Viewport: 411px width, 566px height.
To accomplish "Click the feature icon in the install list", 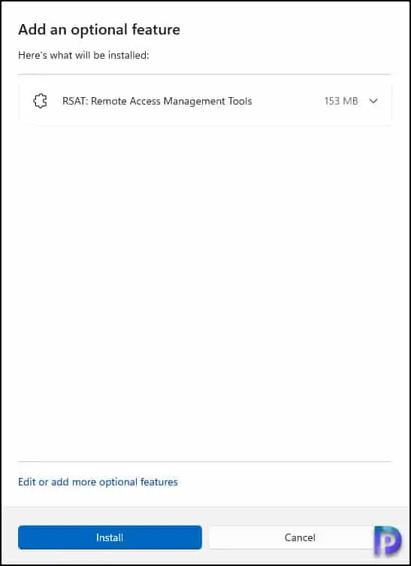I will (x=41, y=101).
